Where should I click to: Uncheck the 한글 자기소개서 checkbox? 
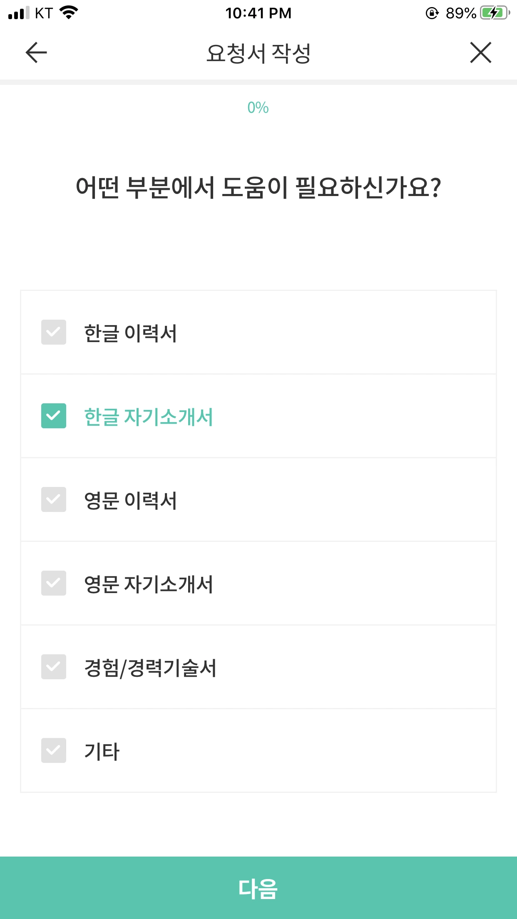(x=54, y=416)
